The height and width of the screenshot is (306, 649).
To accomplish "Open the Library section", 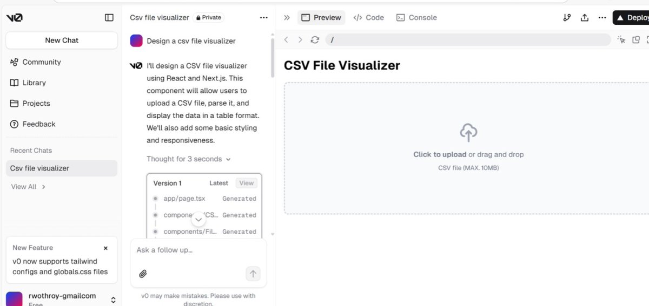I will pos(28,83).
